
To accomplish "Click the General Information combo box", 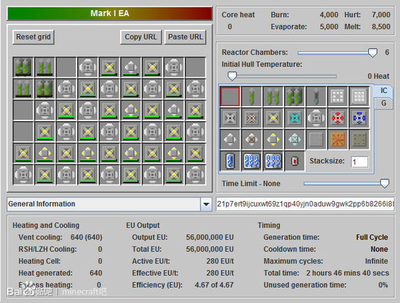I will click(x=110, y=205).
